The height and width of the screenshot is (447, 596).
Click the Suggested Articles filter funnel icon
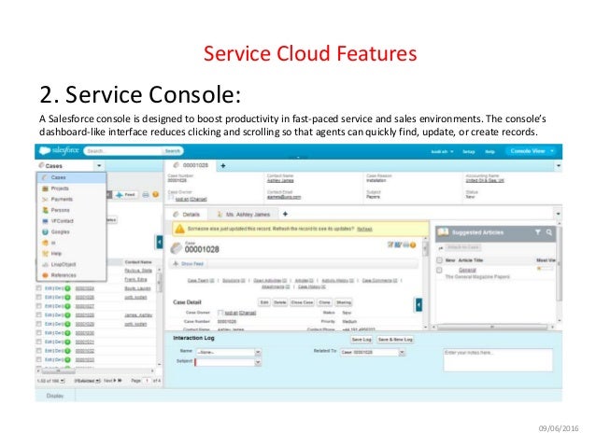tap(538, 232)
